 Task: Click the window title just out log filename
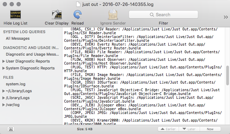click(x=118, y=4)
